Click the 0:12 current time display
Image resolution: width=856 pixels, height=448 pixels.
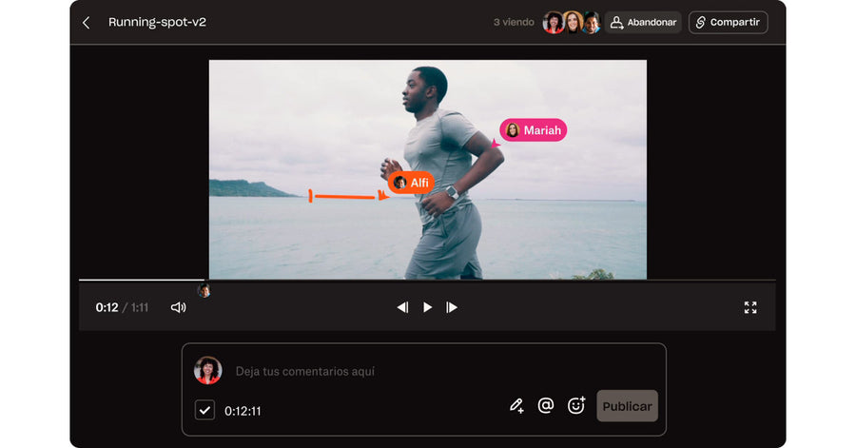click(107, 308)
